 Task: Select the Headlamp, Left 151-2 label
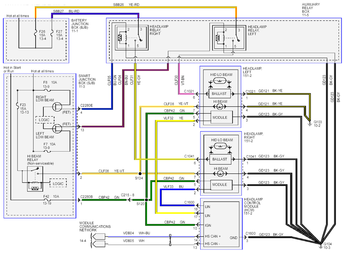[252, 72]
